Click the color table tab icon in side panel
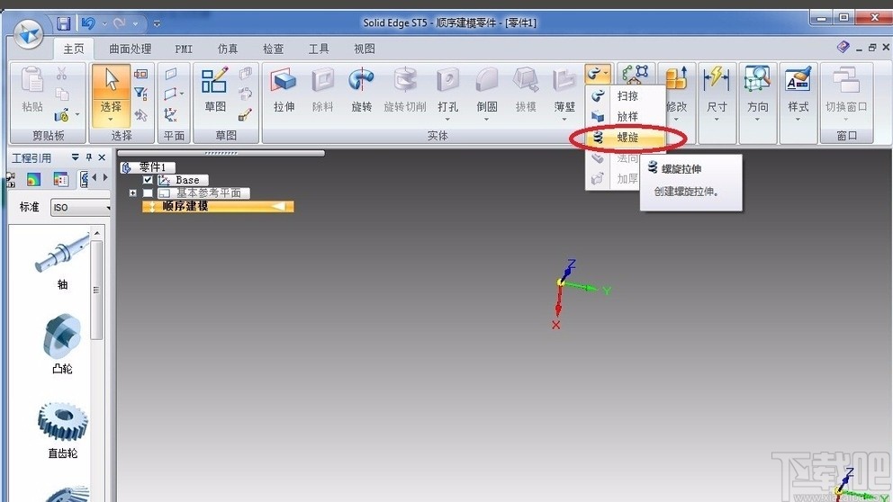893x502 pixels. click(60, 179)
